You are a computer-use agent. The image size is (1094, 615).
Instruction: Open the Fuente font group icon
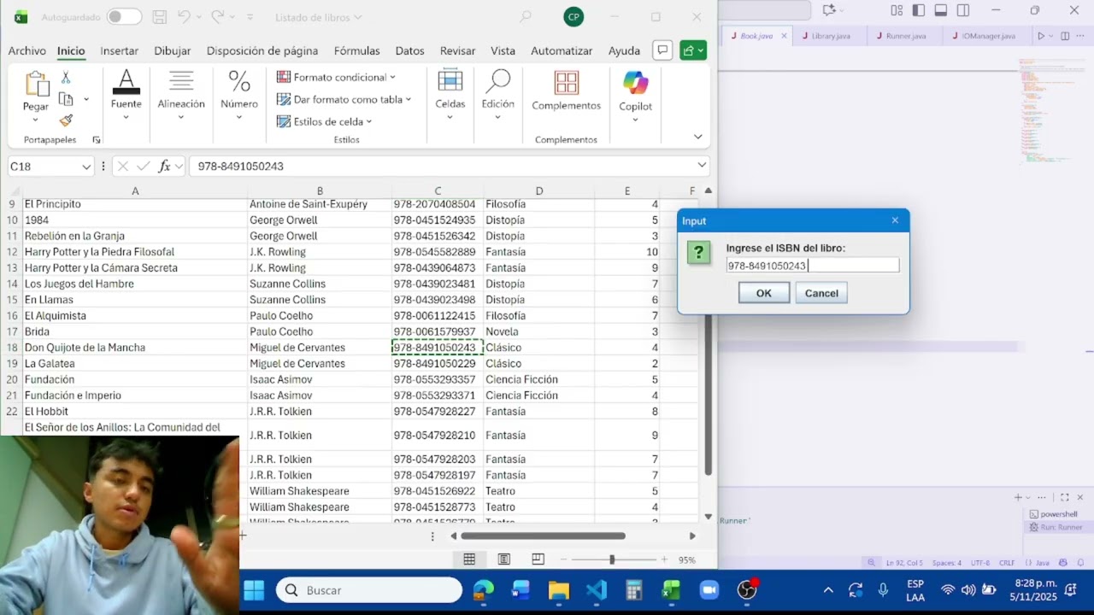pos(126,83)
